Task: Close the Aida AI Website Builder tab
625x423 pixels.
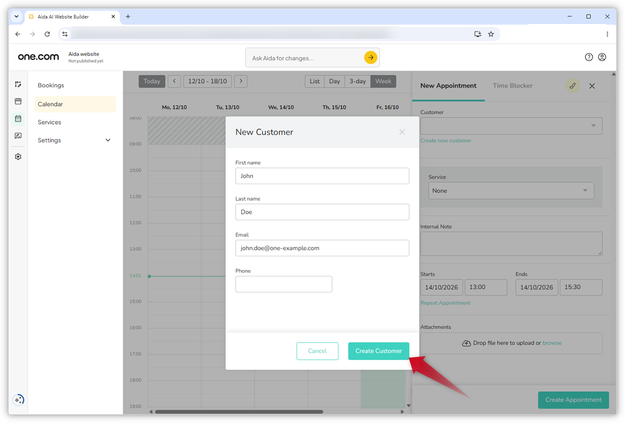Action: pos(113,16)
